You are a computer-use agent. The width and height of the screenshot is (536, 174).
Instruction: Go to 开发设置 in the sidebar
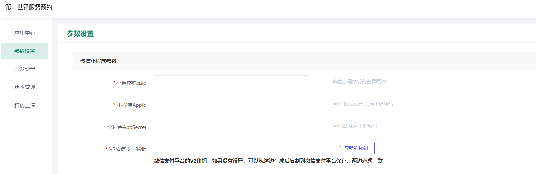click(25, 69)
